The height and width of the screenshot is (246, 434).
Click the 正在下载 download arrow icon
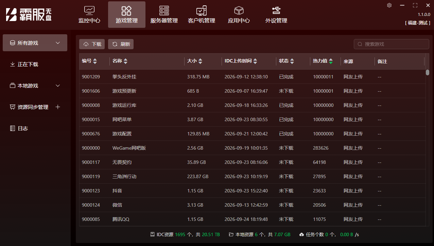[13, 64]
